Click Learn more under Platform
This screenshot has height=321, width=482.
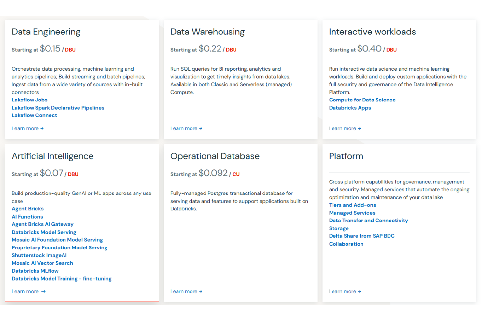click(345, 291)
